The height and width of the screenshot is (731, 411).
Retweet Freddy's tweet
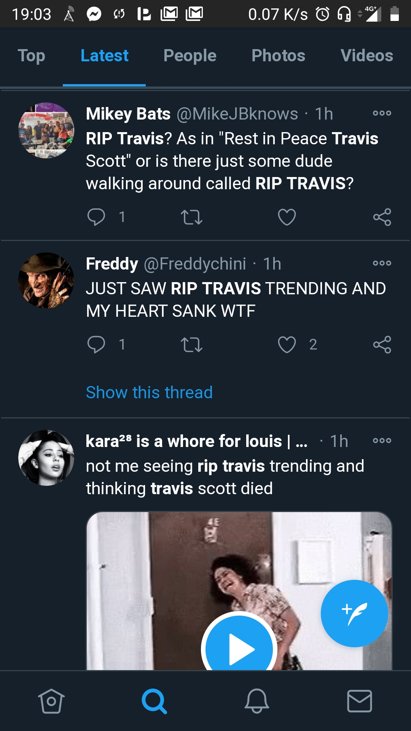click(x=191, y=345)
